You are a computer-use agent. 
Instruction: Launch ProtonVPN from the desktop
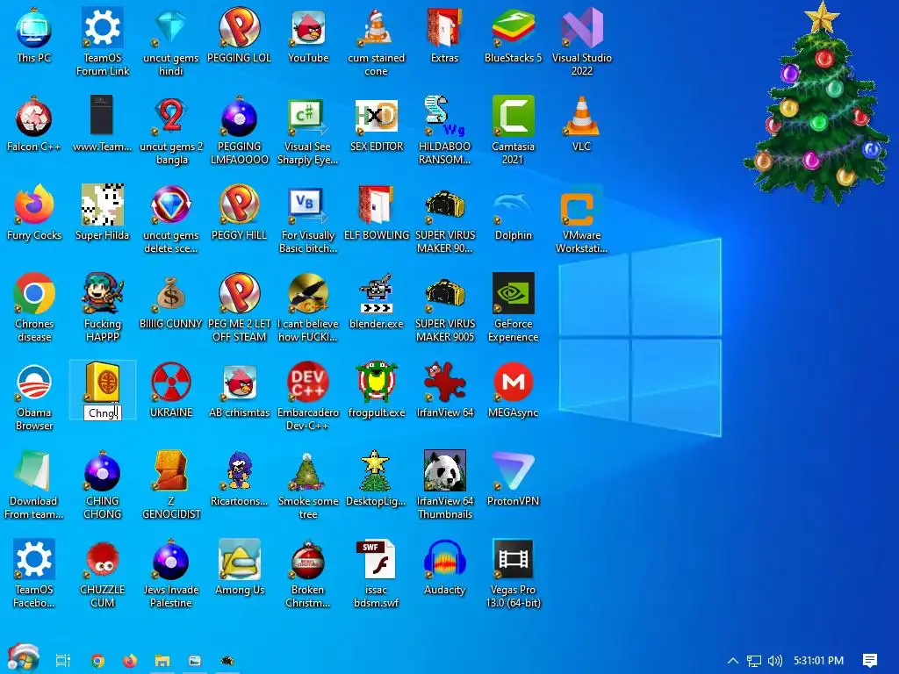tap(513, 478)
